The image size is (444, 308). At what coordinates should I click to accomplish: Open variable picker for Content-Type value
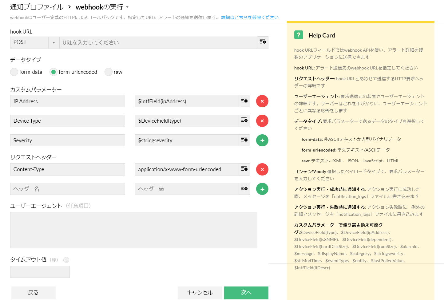pos(244,169)
